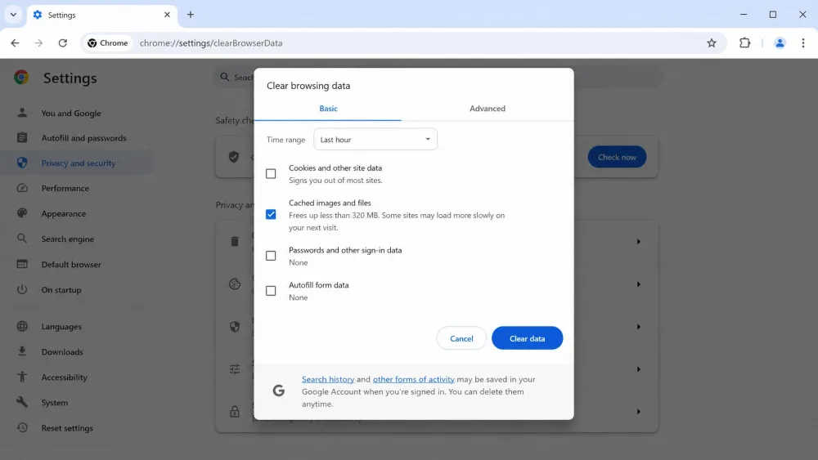The width and height of the screenshot is (818, 460).
Task: Check Autofill form data
Action: [x=271, y=290]
